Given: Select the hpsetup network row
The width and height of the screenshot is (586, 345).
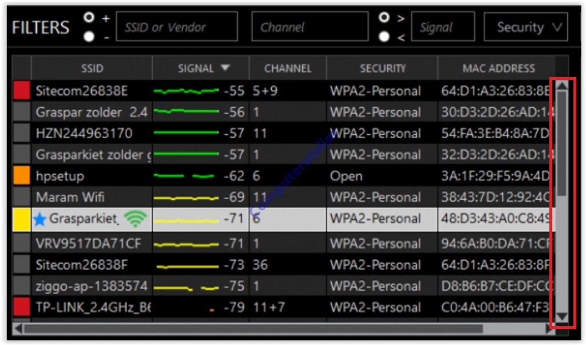Looking at the screenshot, I should pos(284,176).
